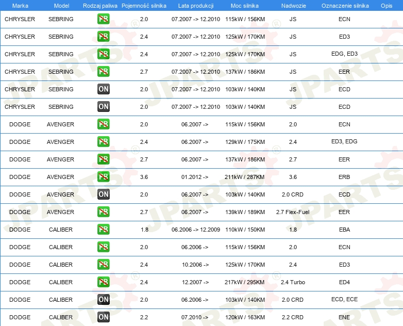Click petrol fuel icon in Sebring ECN row
The image size is (403, 326).
(x=103, y=19)
